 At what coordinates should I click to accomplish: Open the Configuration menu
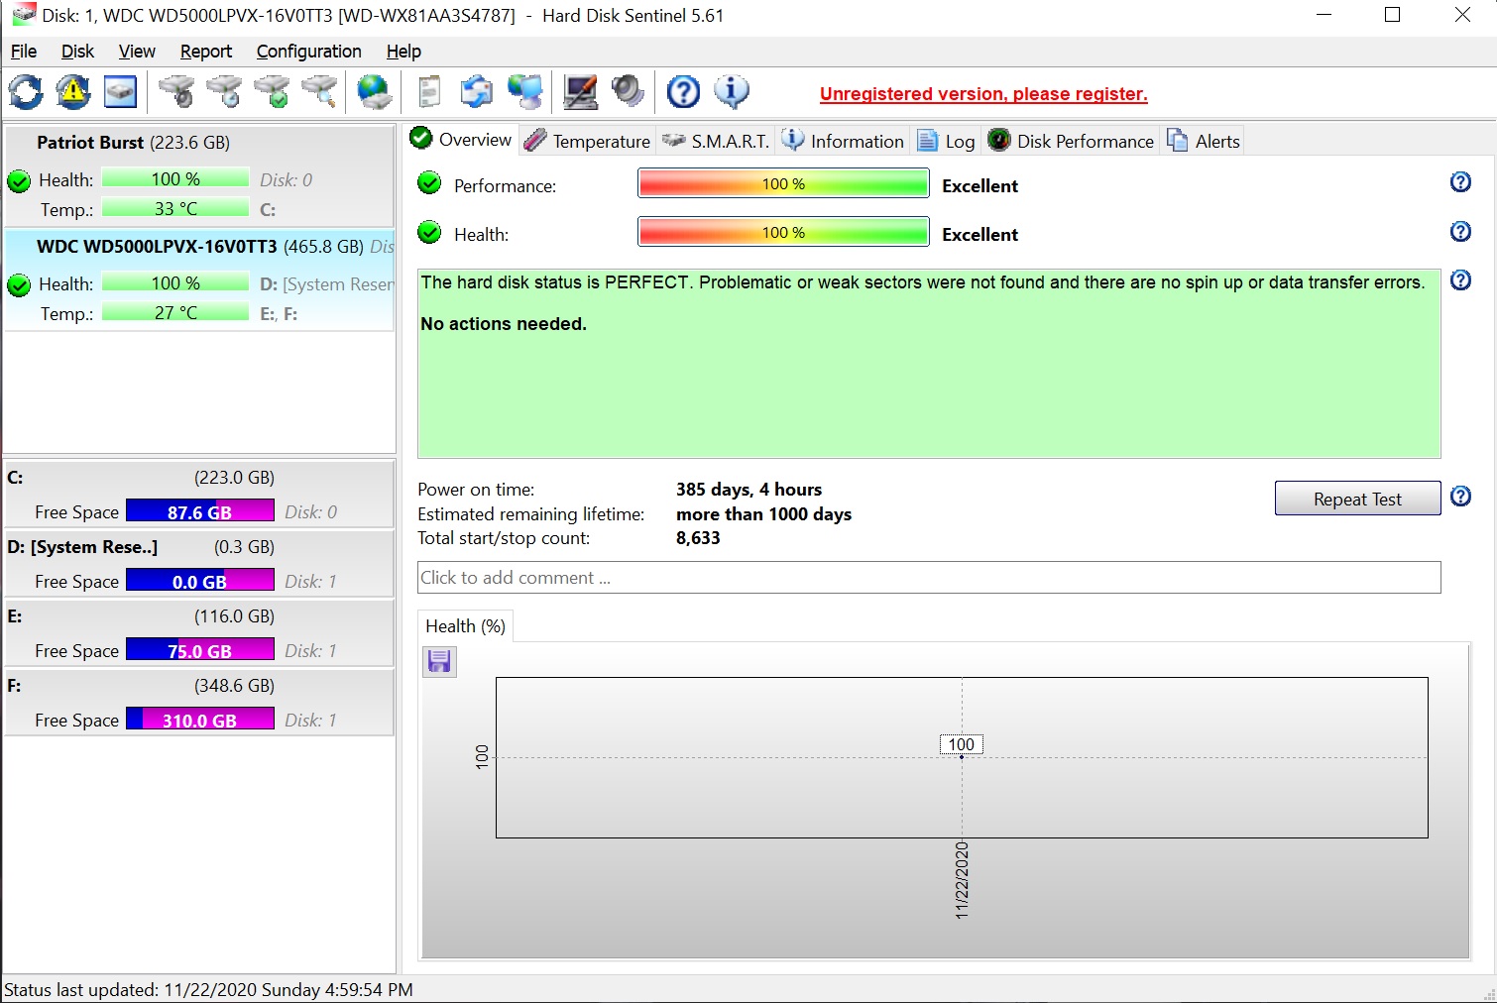coord(308,52)
